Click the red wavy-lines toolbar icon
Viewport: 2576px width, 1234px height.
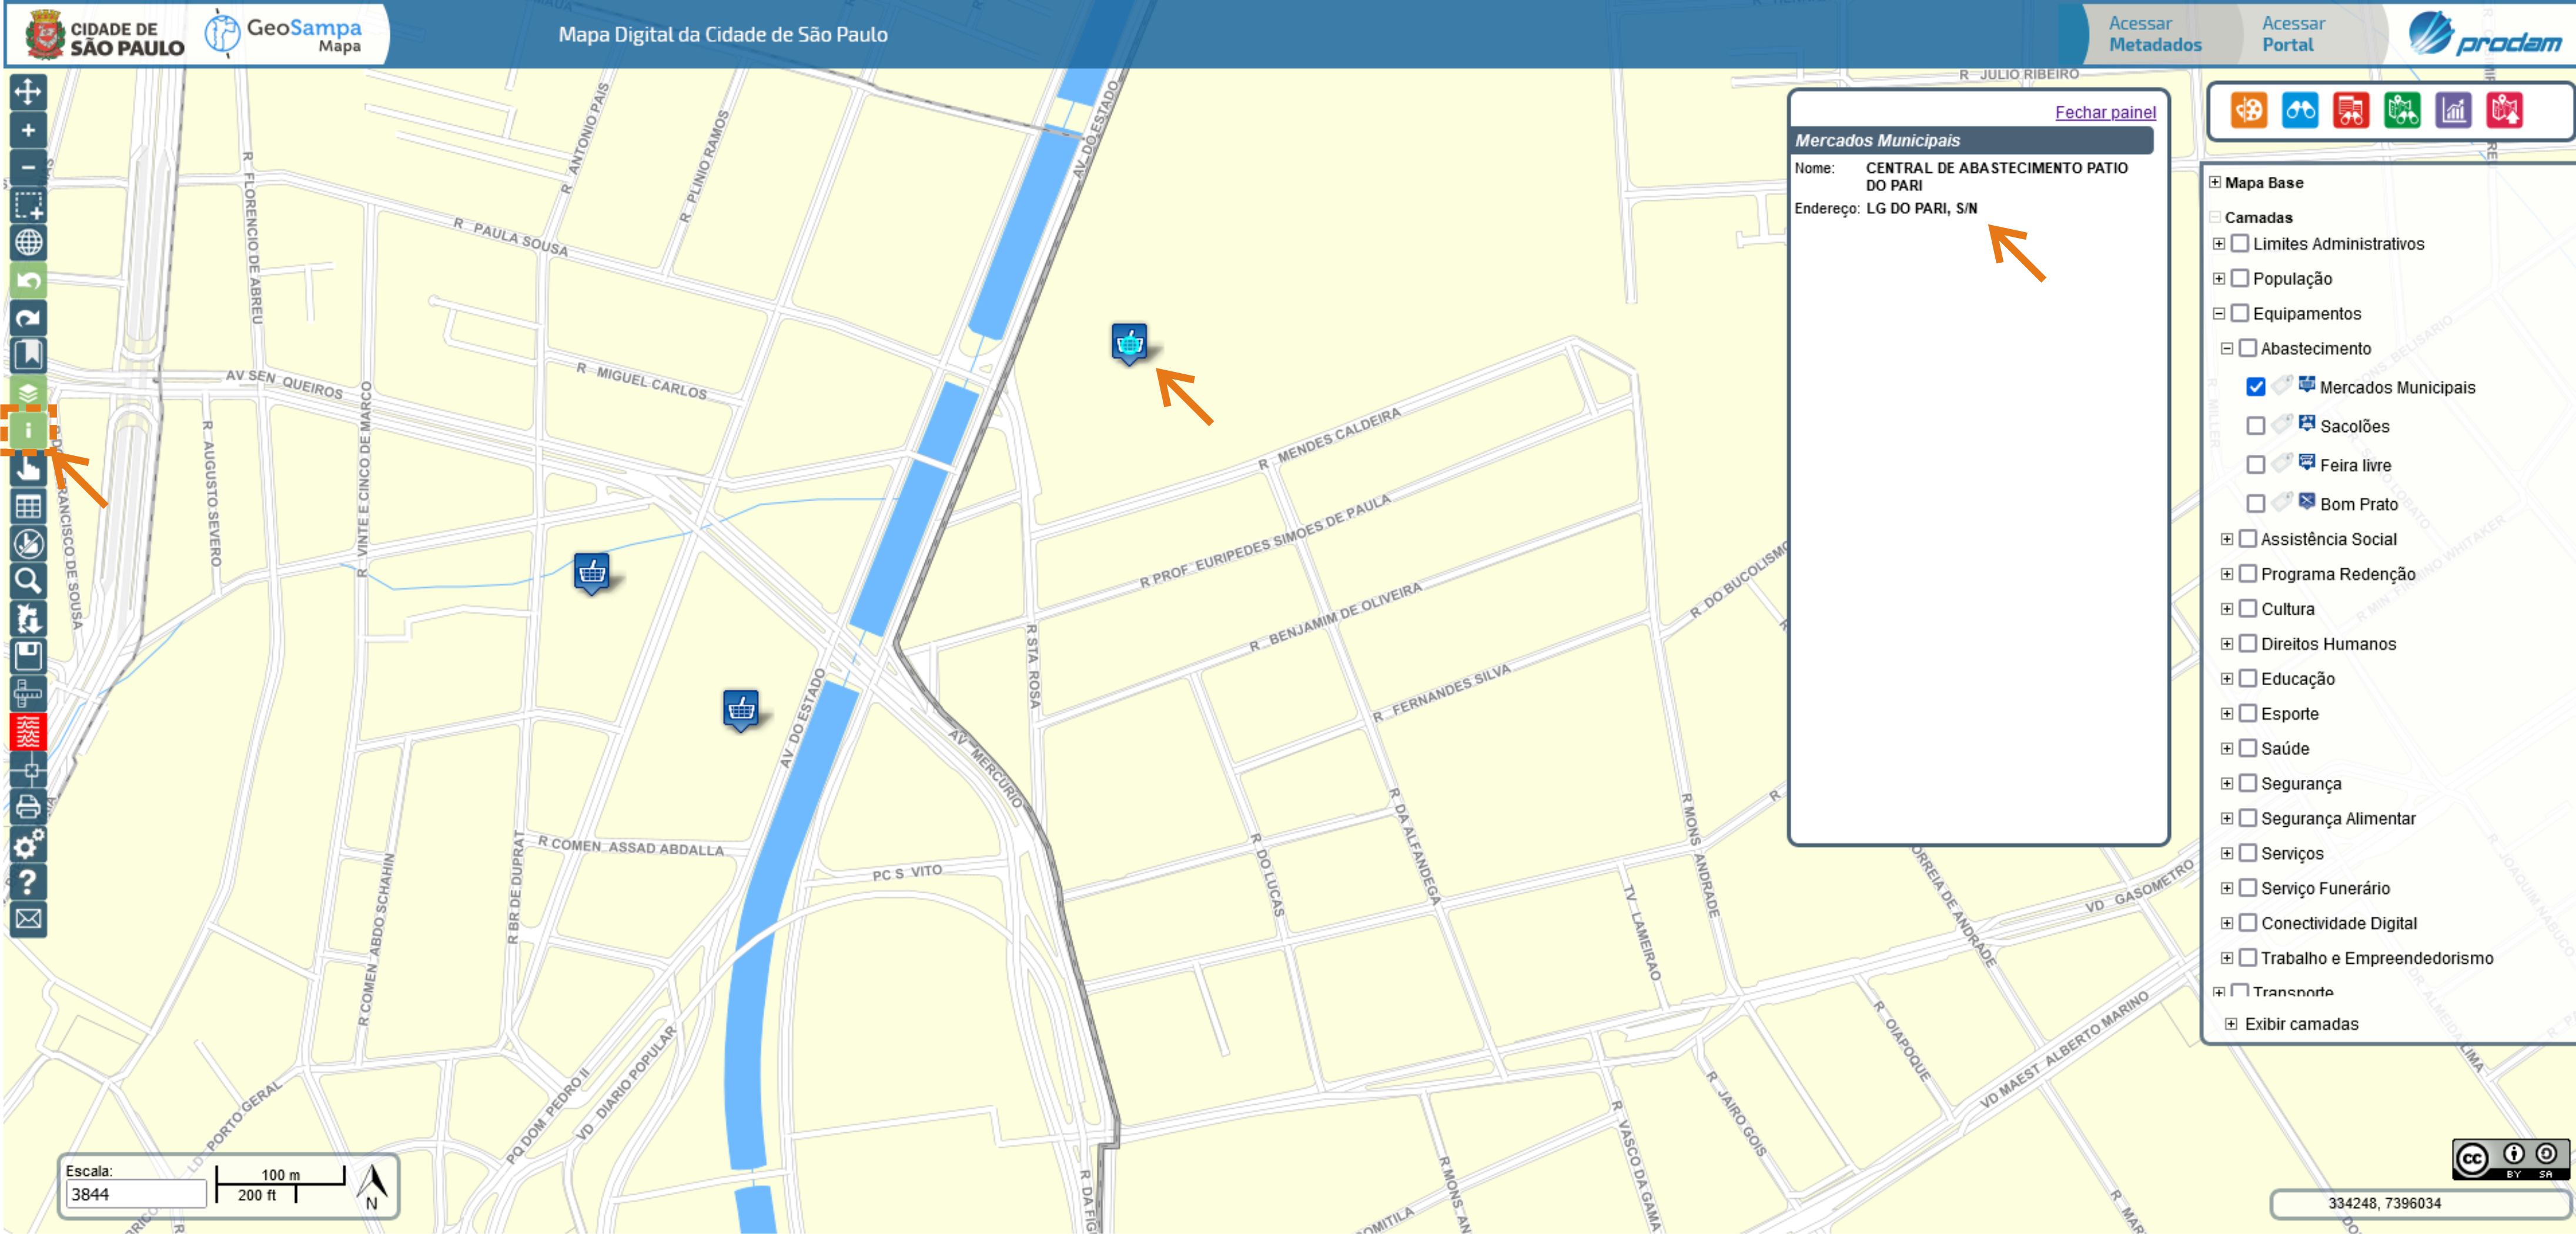coord(28,732)
